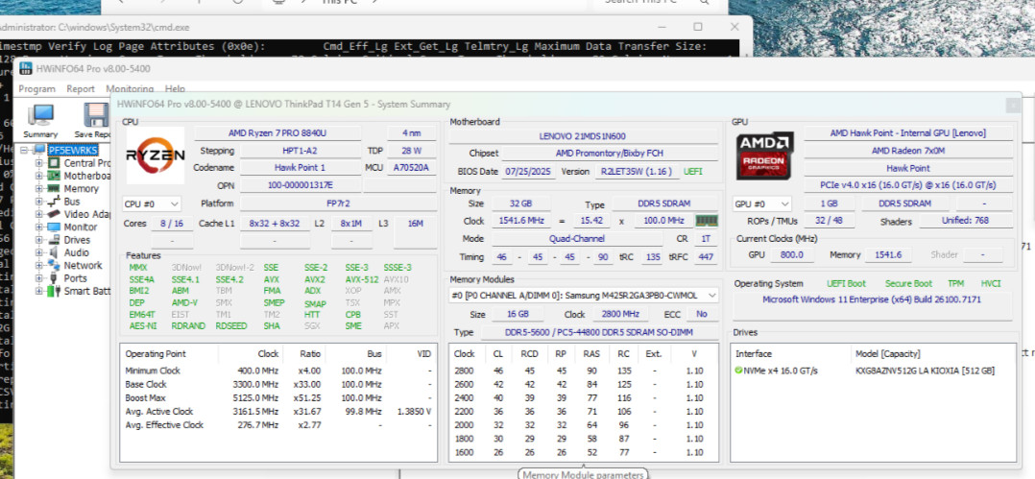Select the Bus icon in the tree
The image size is (1035, 479).
55,202
